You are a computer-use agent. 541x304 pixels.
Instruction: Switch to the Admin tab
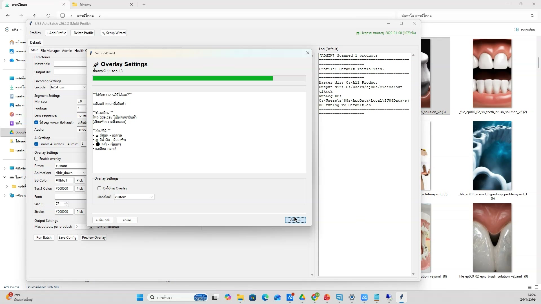67,51
